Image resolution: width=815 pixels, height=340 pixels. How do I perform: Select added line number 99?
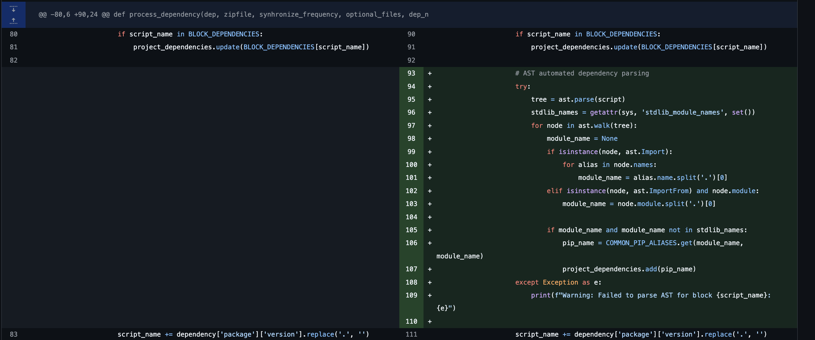coord(411,152)
